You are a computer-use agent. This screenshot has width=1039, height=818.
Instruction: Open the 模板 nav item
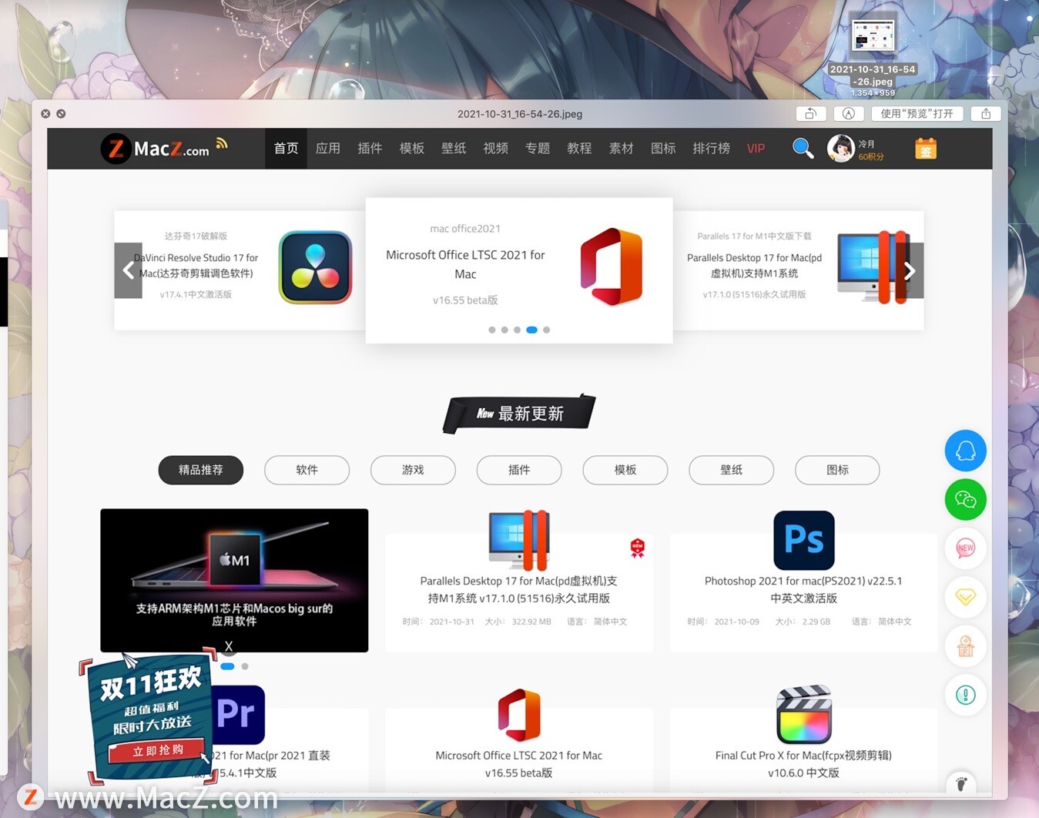[x=412, y=148]
